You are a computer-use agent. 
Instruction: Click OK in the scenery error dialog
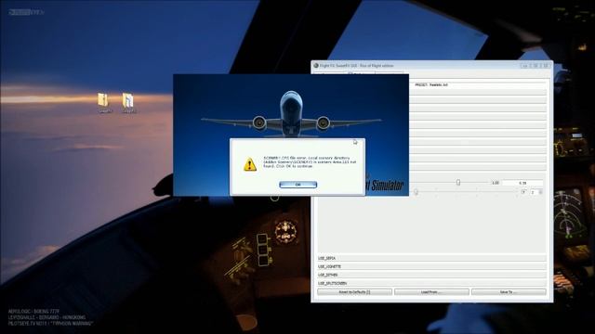(x=297, y=185)
